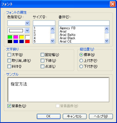Click the OK button
117x123 pixels.
[49, 116]
